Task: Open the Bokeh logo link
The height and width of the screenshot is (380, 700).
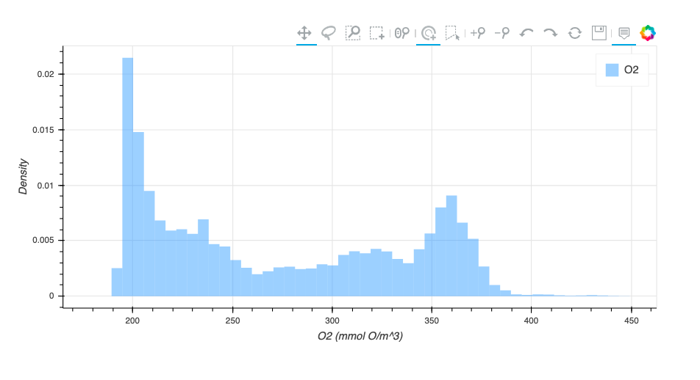Action: 648,33
